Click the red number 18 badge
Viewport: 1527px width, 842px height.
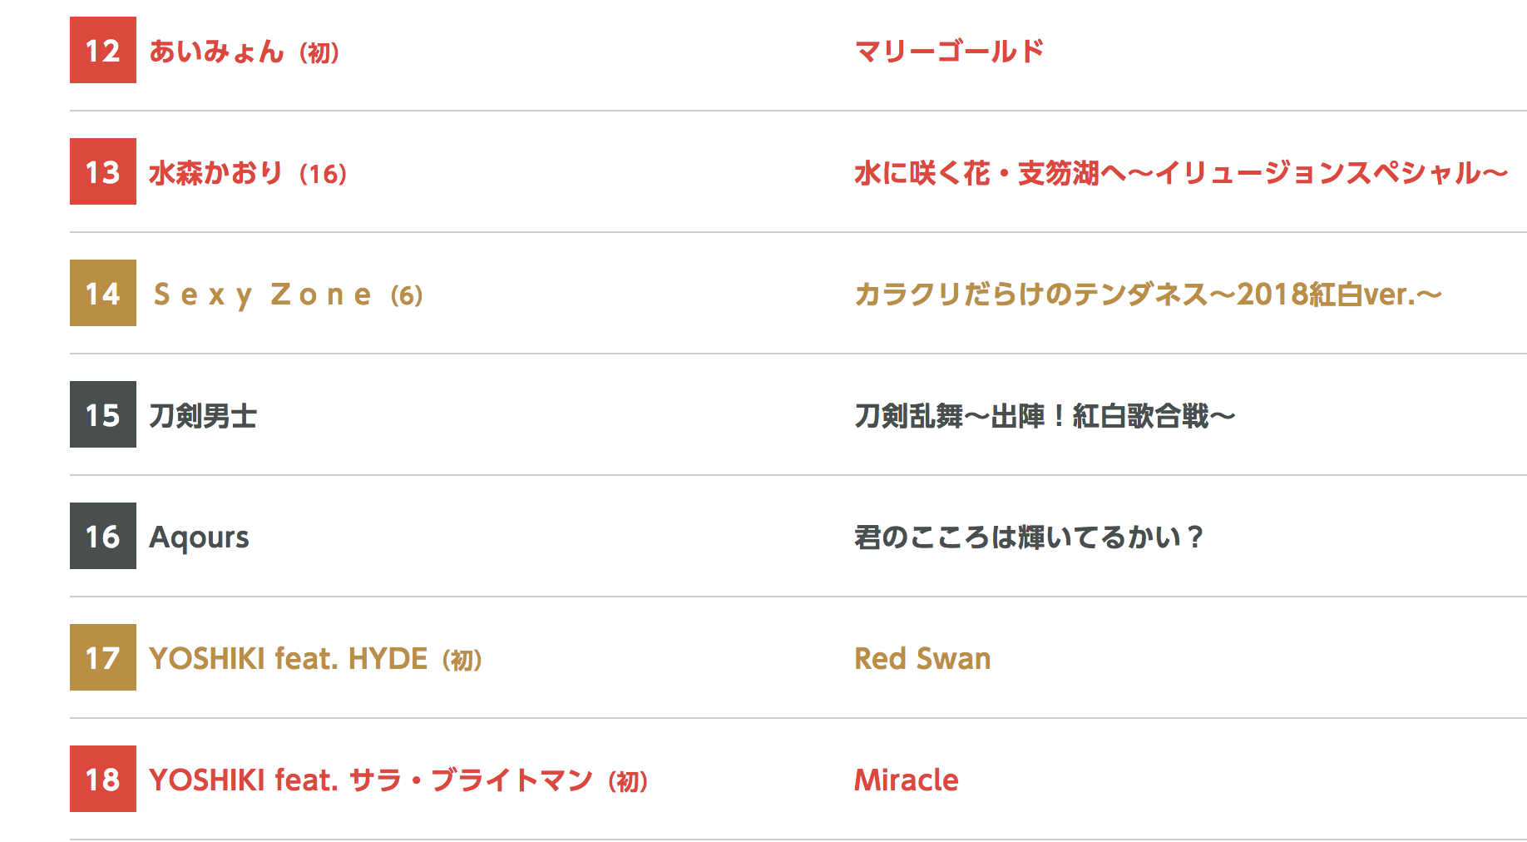pyautogui.click(x=103, y=779)
